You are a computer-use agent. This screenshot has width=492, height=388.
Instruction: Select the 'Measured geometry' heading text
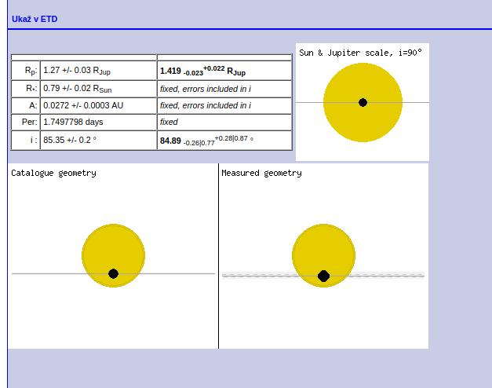coord(261,173)
